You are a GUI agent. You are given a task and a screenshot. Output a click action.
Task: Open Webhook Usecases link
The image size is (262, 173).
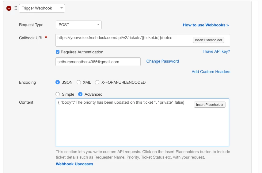coord(74,164)
